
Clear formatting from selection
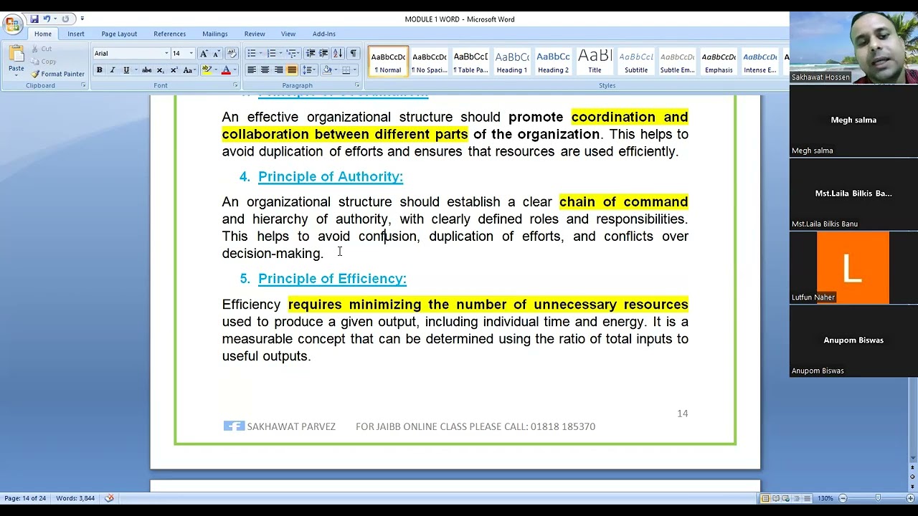point(232,54)
